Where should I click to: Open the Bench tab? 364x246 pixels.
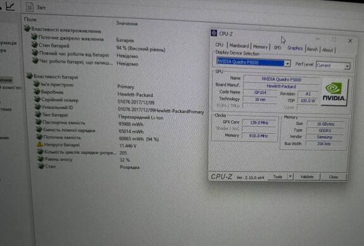click(x=312, y=49)
